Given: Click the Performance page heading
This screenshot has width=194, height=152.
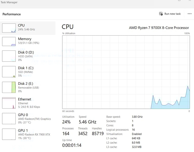Looking at the screenshot, I should [x=12, y=14].
